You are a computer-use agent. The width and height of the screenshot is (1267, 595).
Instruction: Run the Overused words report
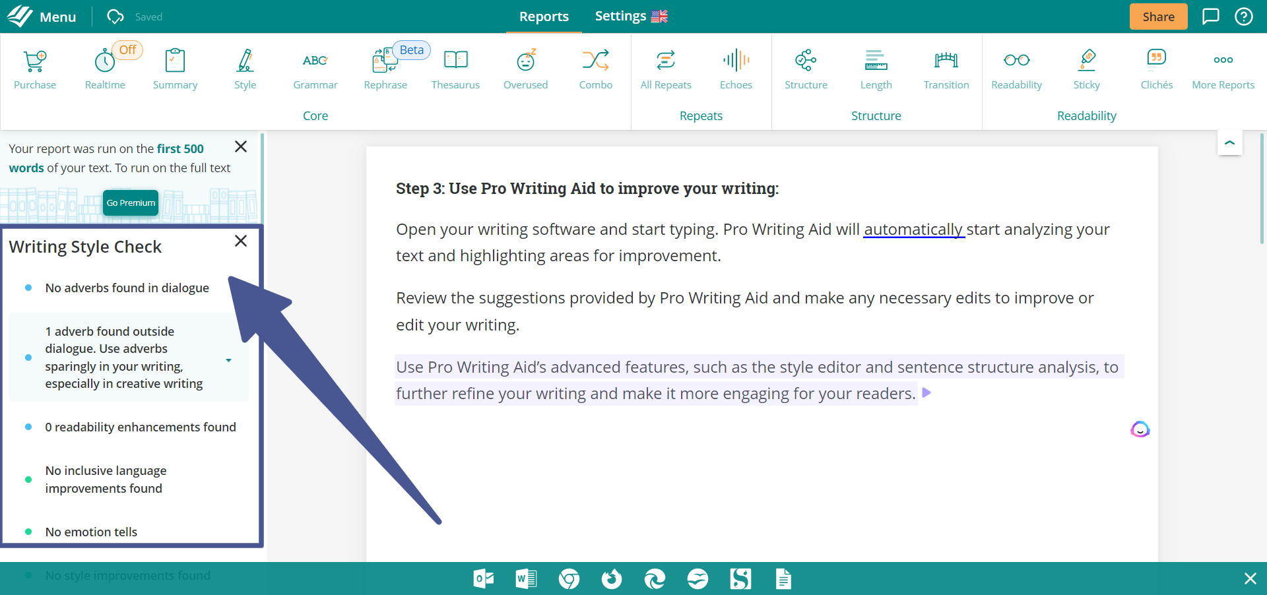coord(525,69)
